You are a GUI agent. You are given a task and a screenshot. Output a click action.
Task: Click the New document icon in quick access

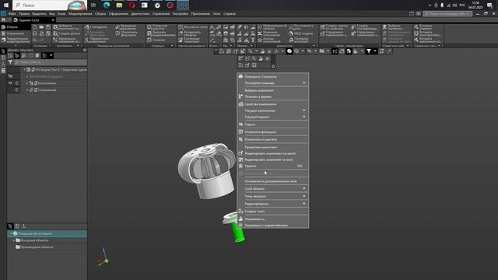34,27
